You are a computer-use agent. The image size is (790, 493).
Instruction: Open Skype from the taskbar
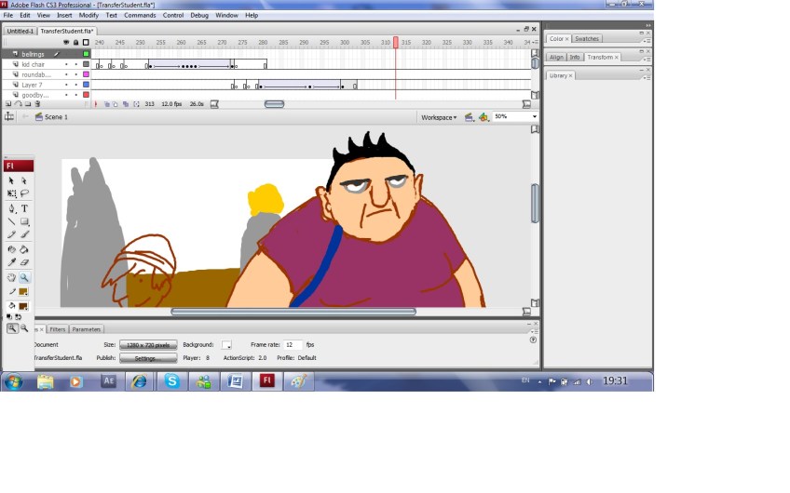pyautogui.click(x=171, y=380)
